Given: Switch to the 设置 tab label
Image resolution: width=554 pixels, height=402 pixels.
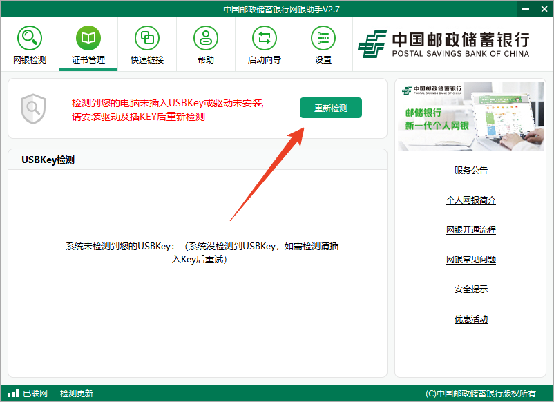Looking at the screenshot, I should tap(323, 60).
